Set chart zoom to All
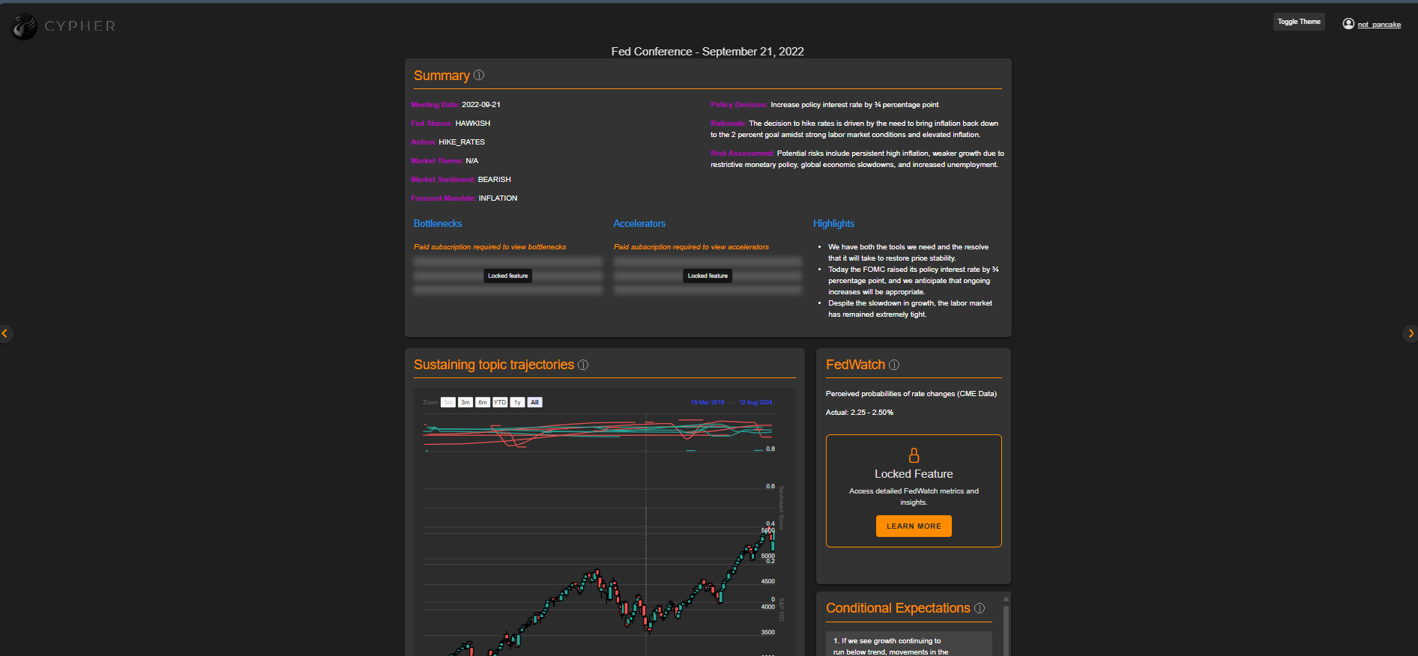1418x656 pixels. (534, 402)
